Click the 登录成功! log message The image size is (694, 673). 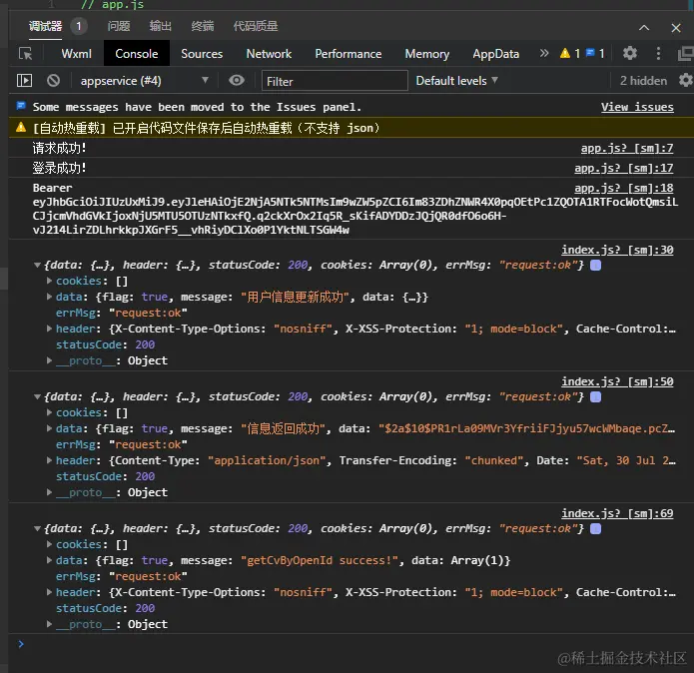[59, 168]
